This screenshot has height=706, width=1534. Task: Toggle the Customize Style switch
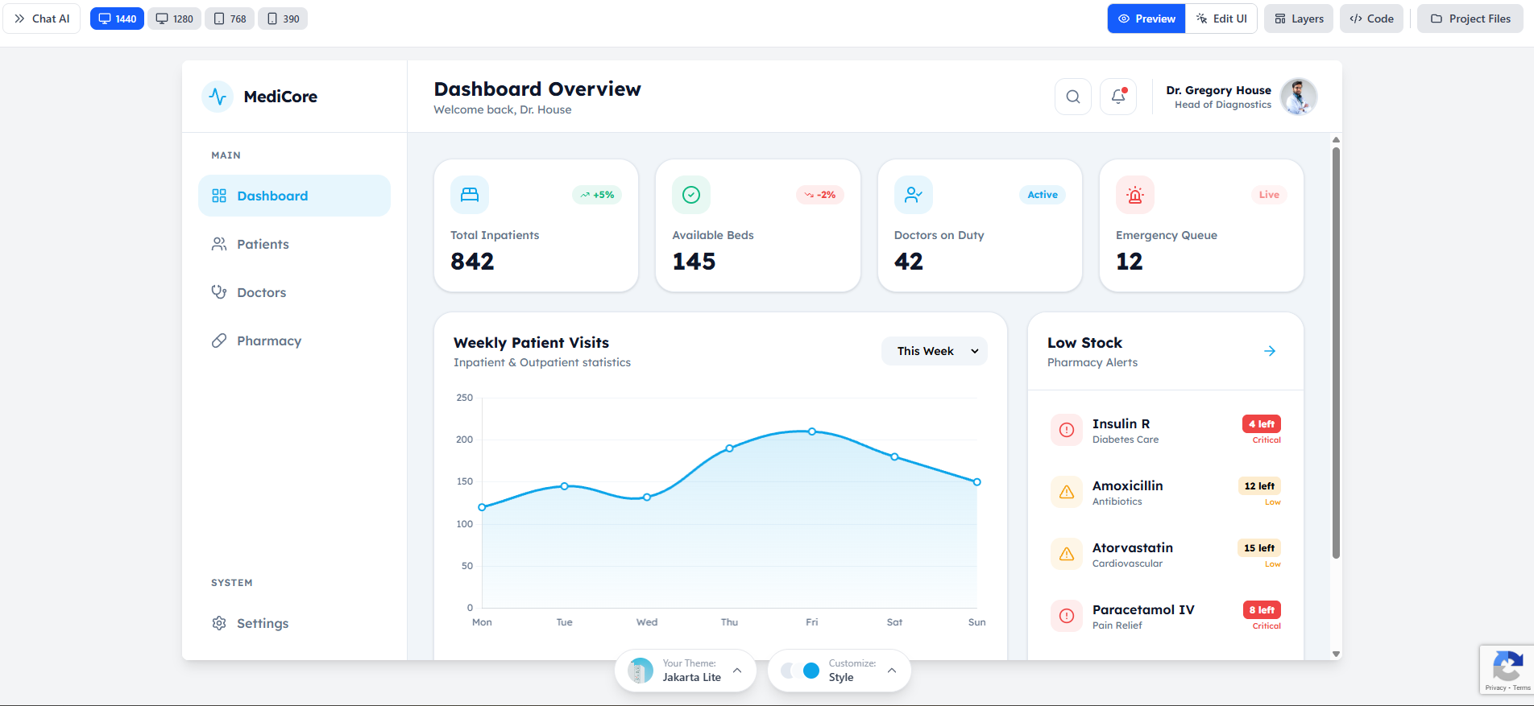[800, 671]
